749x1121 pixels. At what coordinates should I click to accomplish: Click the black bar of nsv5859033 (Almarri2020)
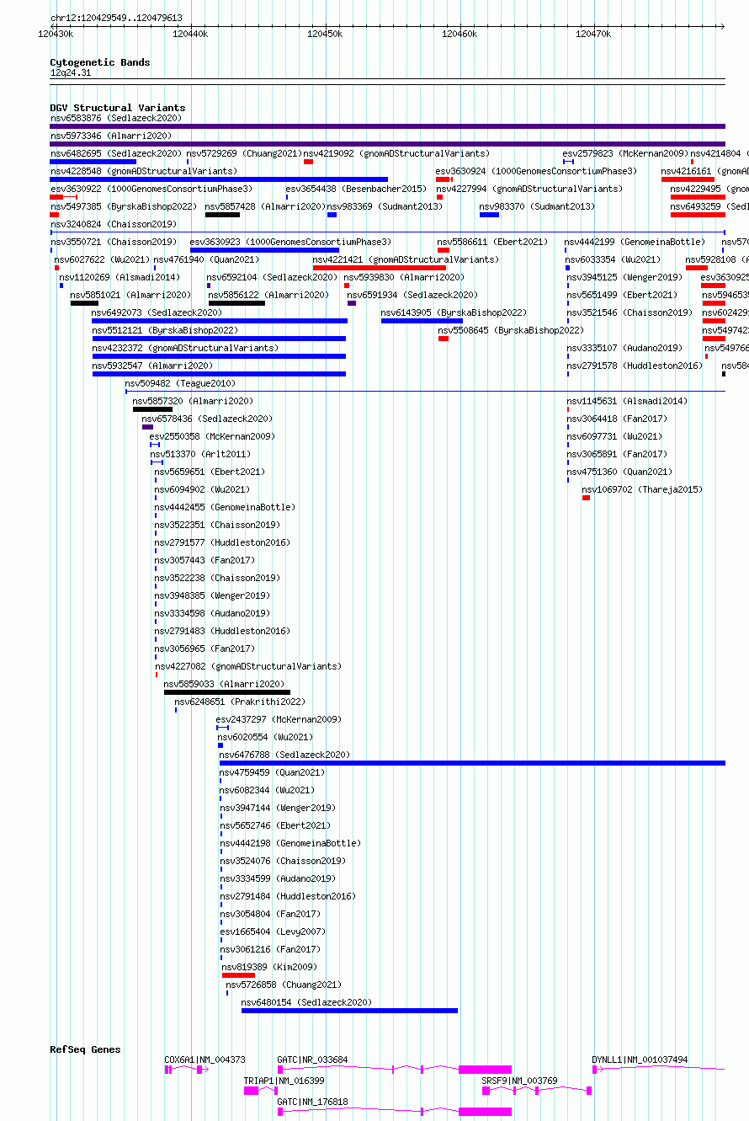point(227,692)
